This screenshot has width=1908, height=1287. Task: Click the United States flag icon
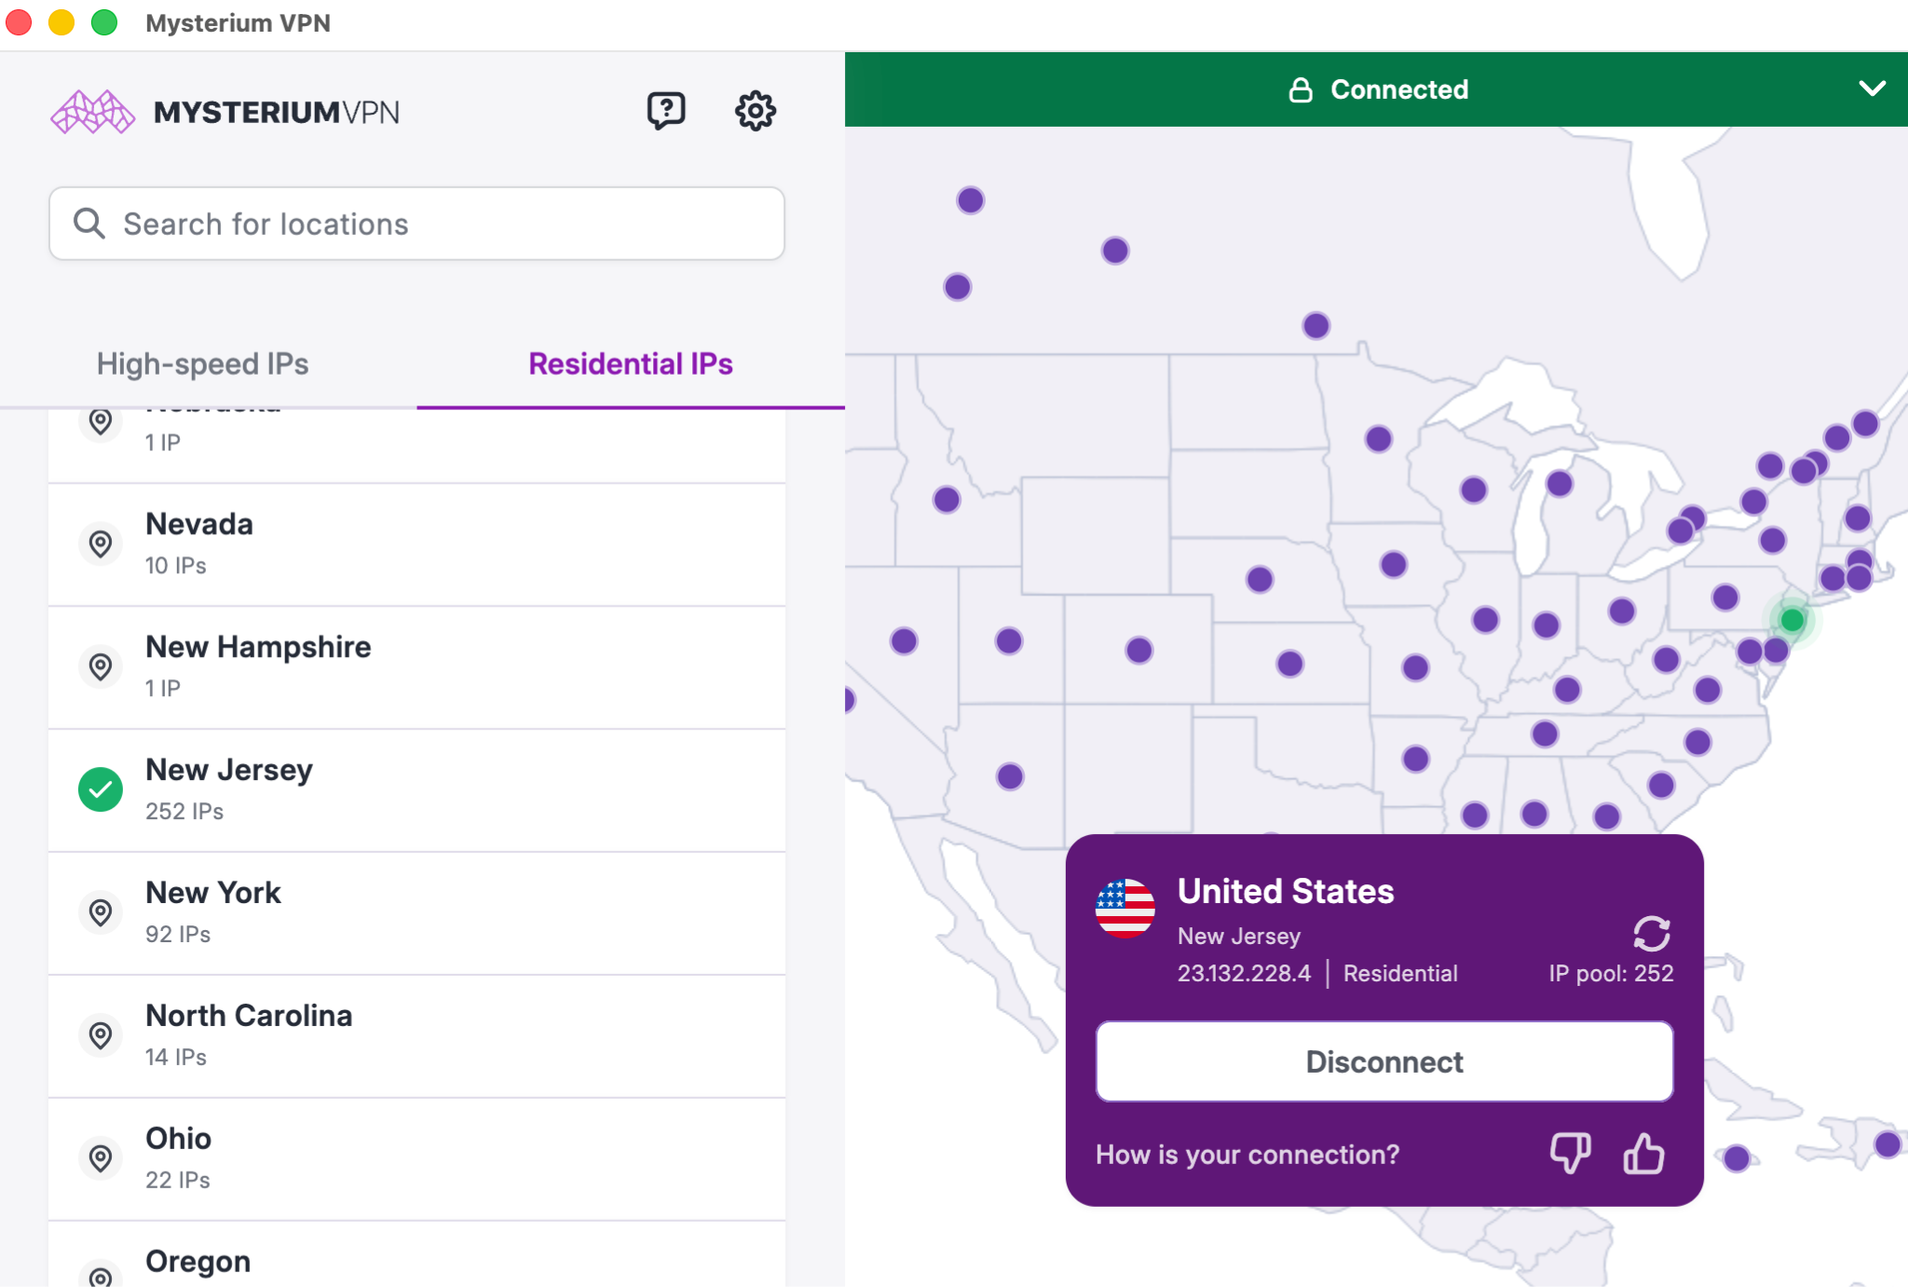click(x=1125, y=908)
